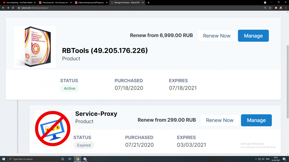Open Task View on the taskbar
The image size is (289, 162).
tap(70, 159)
